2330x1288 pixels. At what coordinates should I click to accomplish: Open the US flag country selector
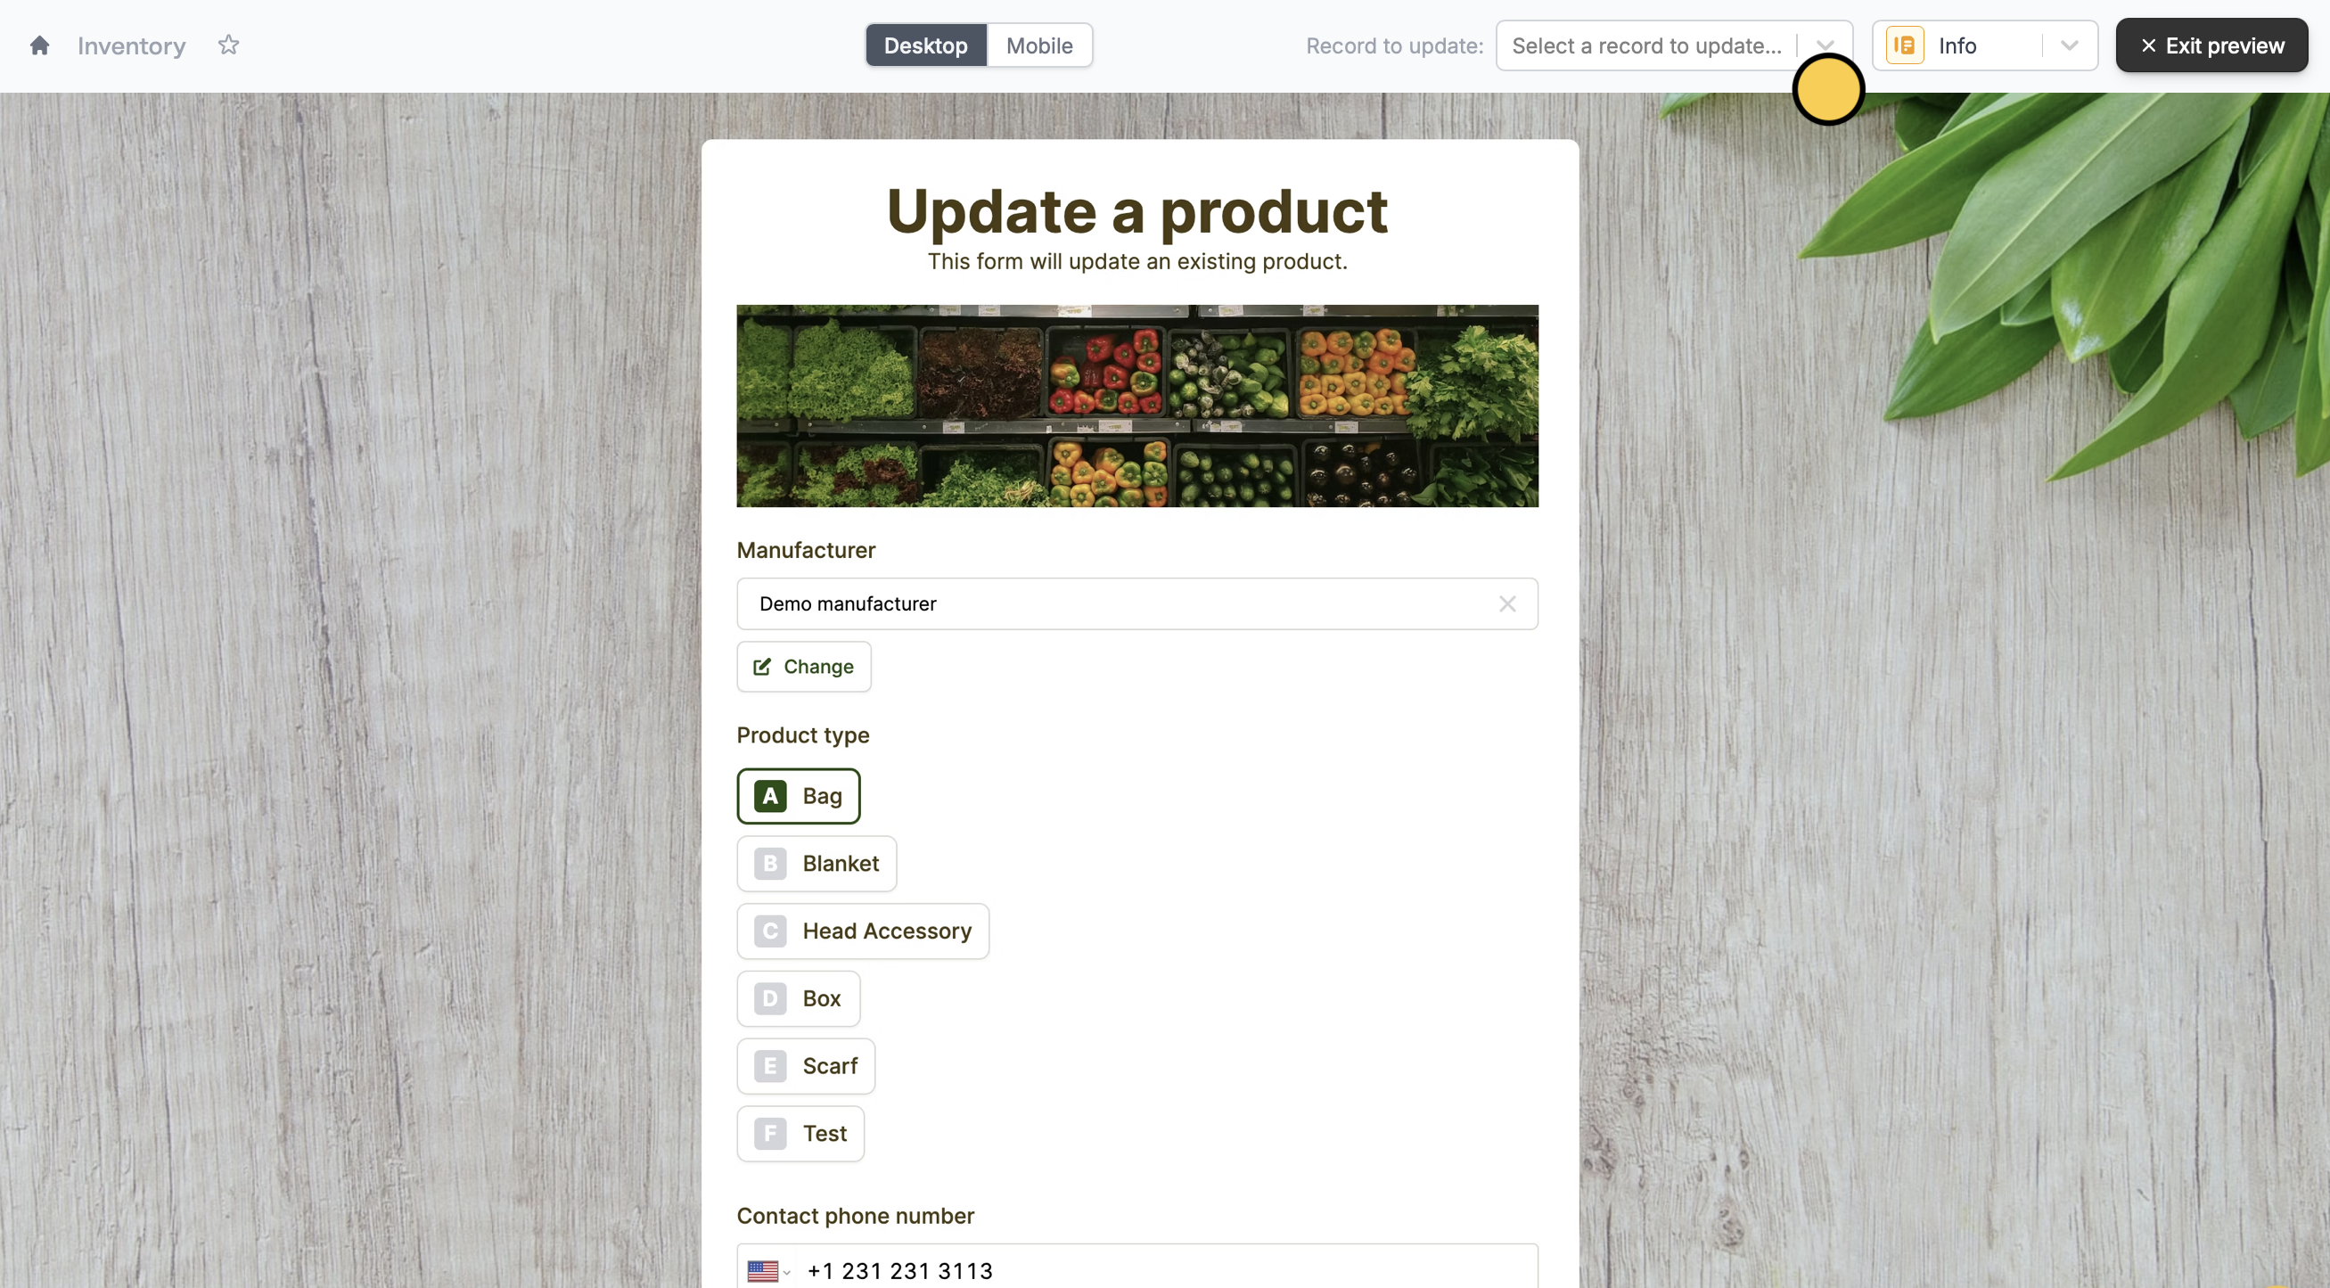768,1271
